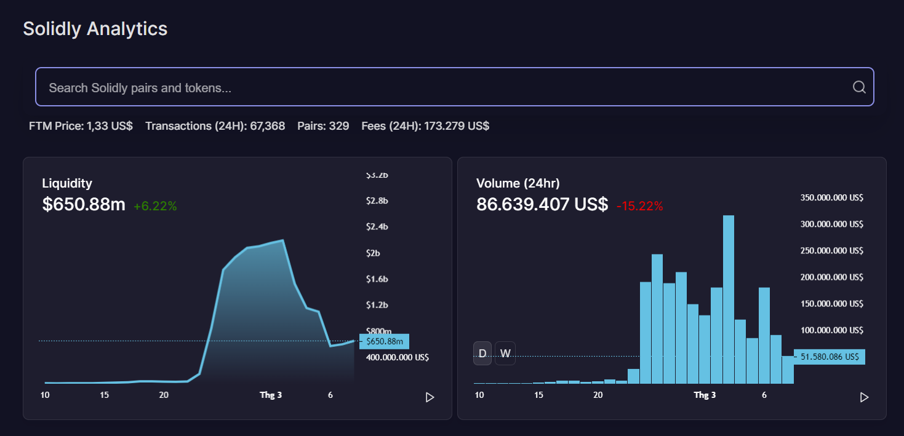The height and width of the screenshot is (436, 904).
Task: Click the 20 date label on Volume chart
Action: click(598, 395)
